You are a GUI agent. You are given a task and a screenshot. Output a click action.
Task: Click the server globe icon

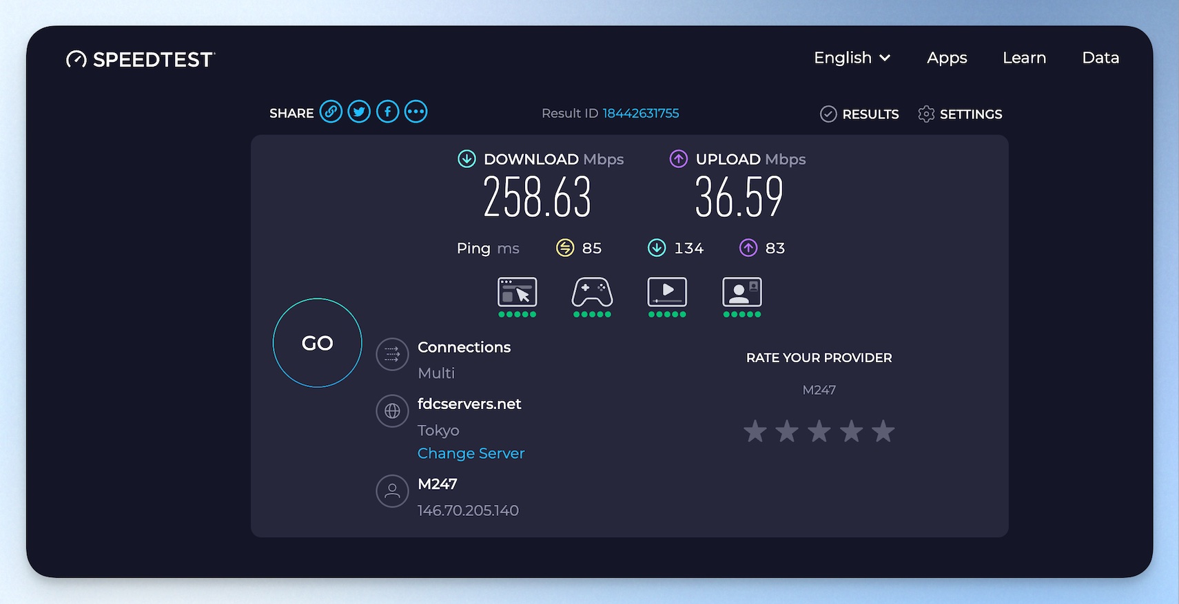coord(392,411)
